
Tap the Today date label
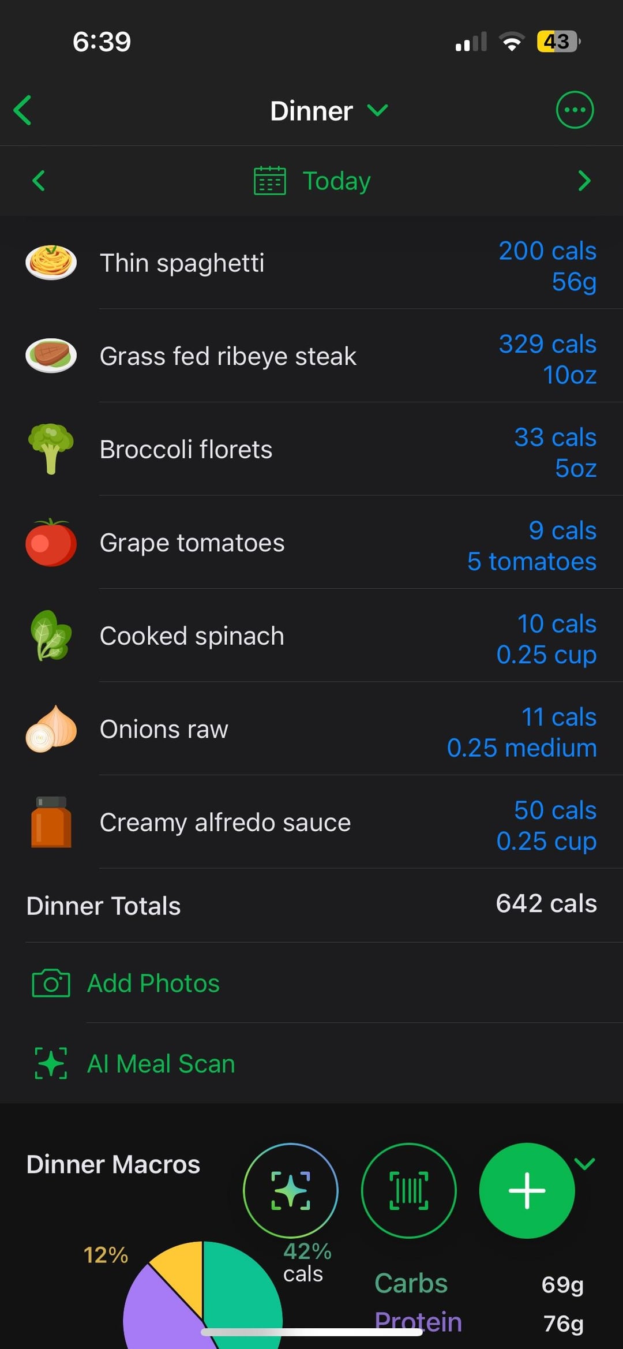336,181
